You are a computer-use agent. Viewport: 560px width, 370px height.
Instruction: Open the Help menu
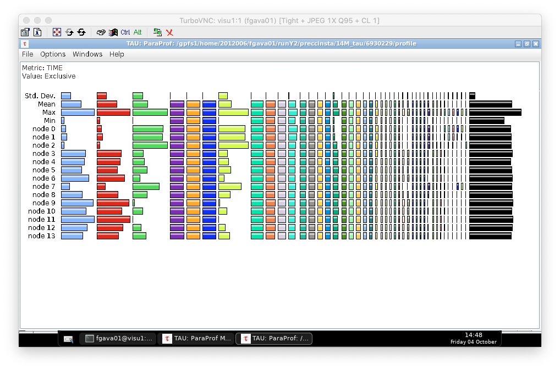pos(117,54)
